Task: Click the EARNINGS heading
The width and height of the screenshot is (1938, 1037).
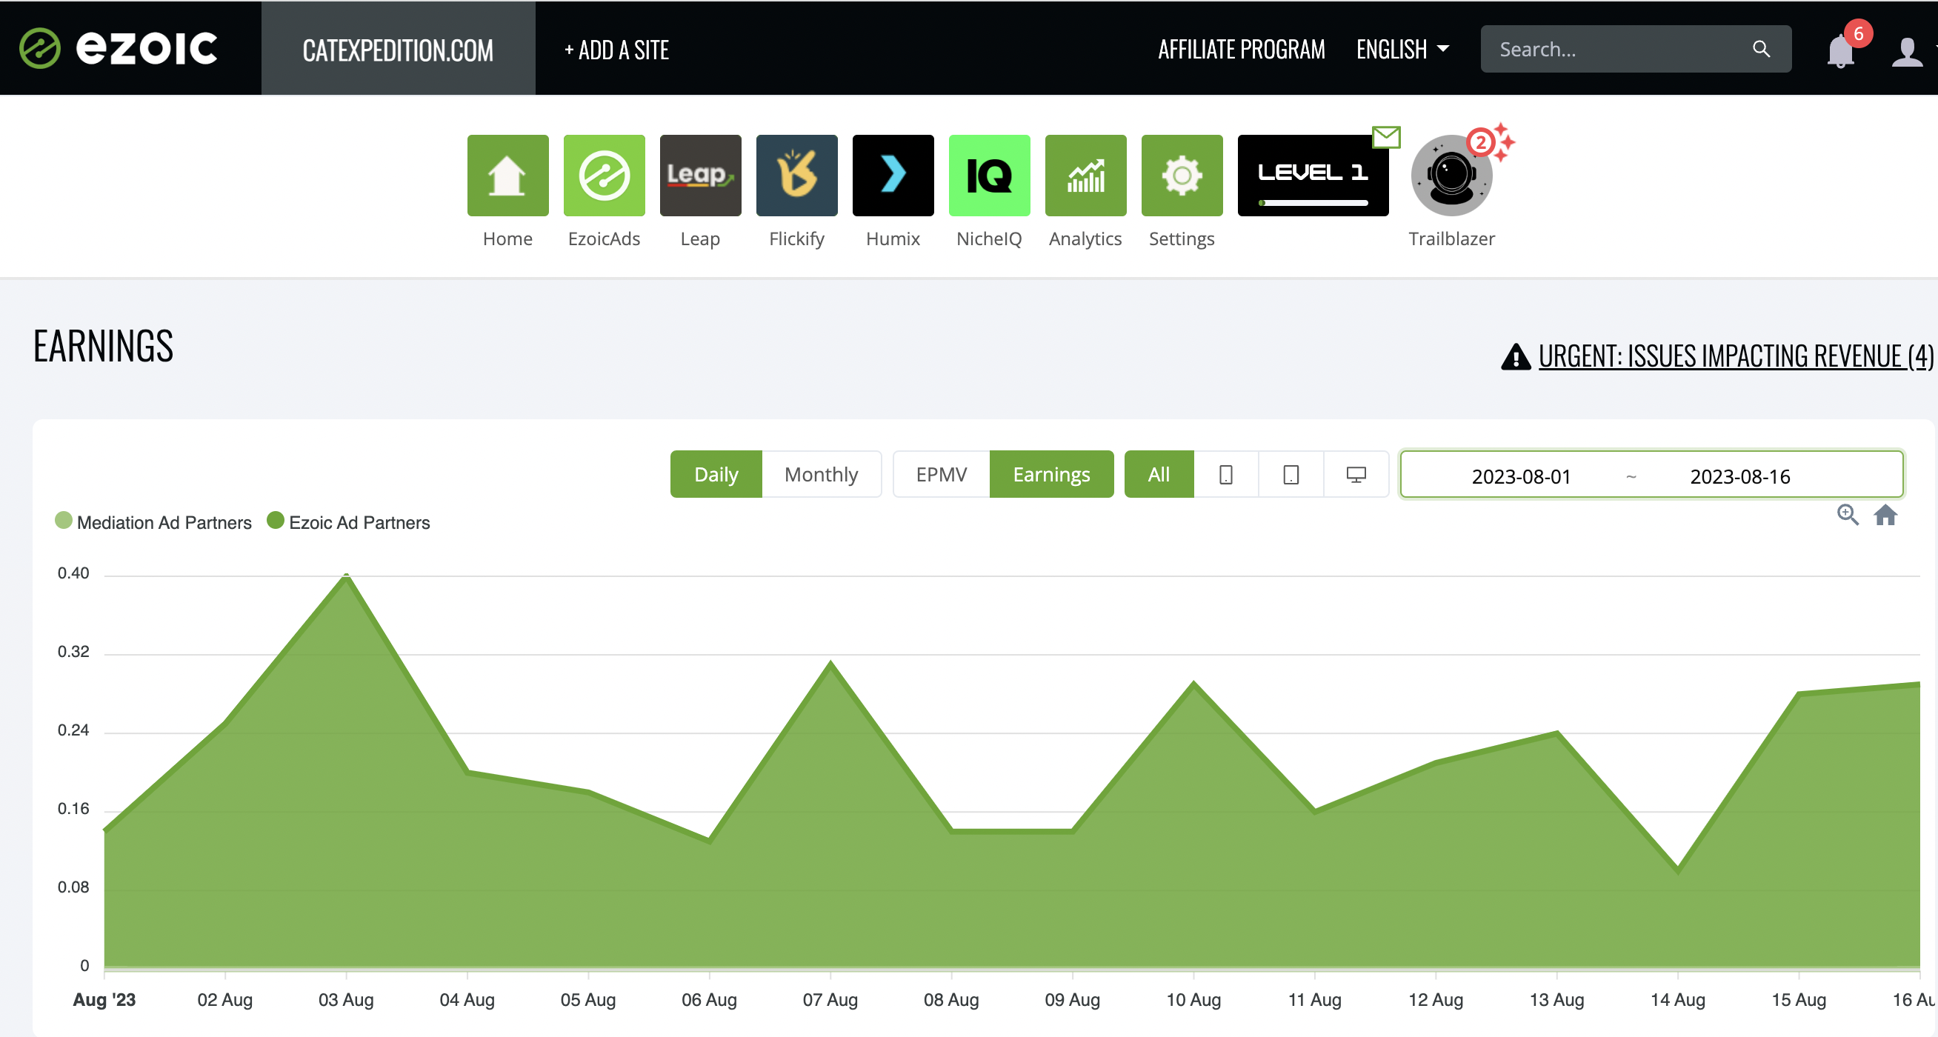Action: tap(103, 347)
